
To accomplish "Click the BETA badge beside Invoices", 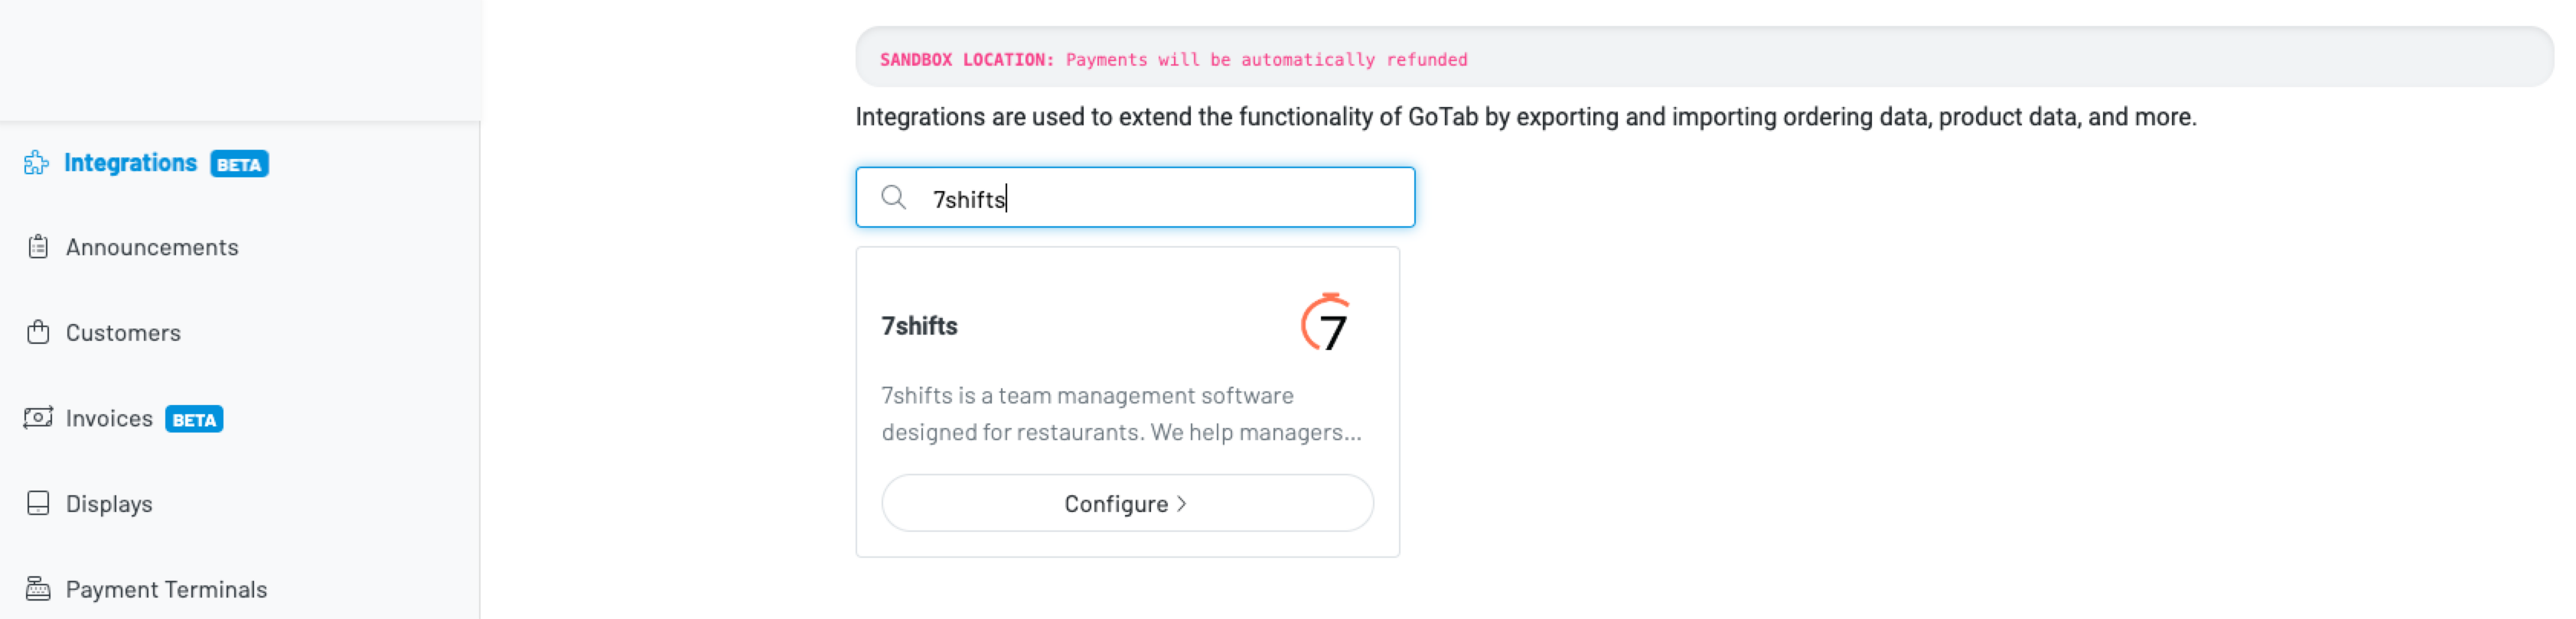I will (x=194, y=420).
